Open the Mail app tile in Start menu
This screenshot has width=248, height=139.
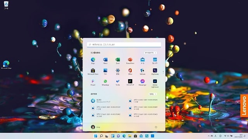pos(143,61)
